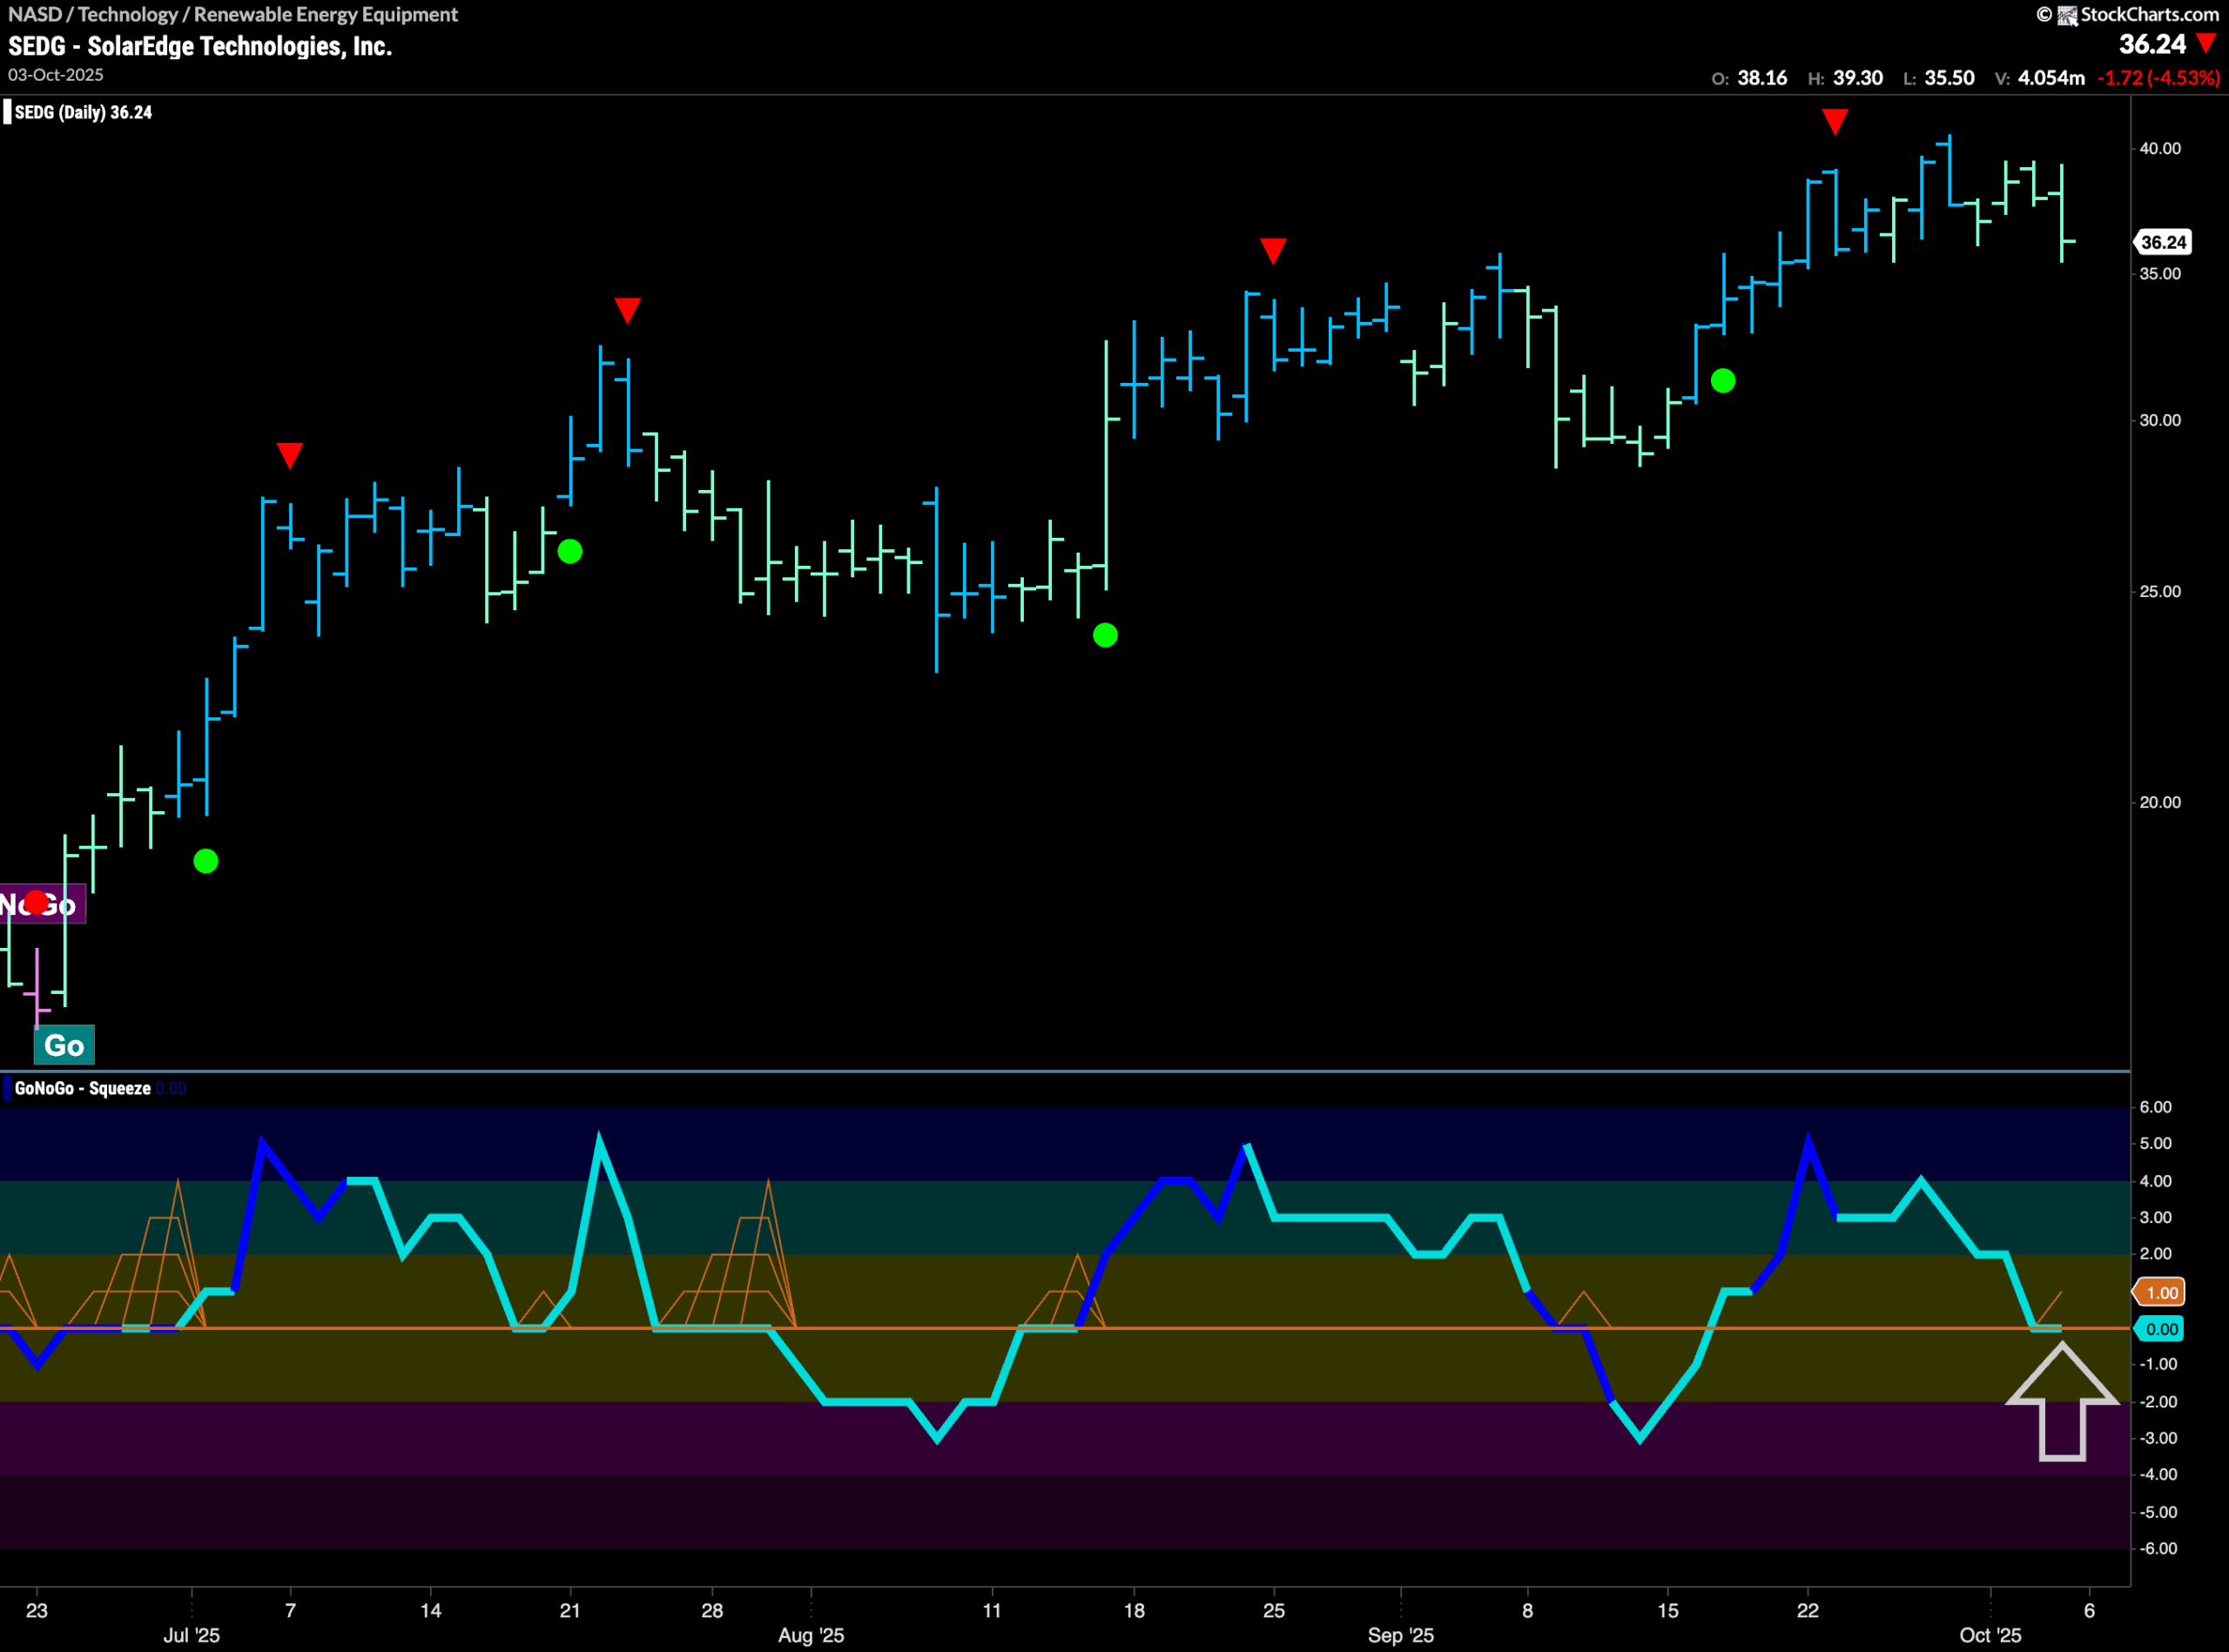Click the Aug '25 month label on the axis
This screenshot has height=1652, width=2229.
pyautogui.click(x=811, y=1635)
